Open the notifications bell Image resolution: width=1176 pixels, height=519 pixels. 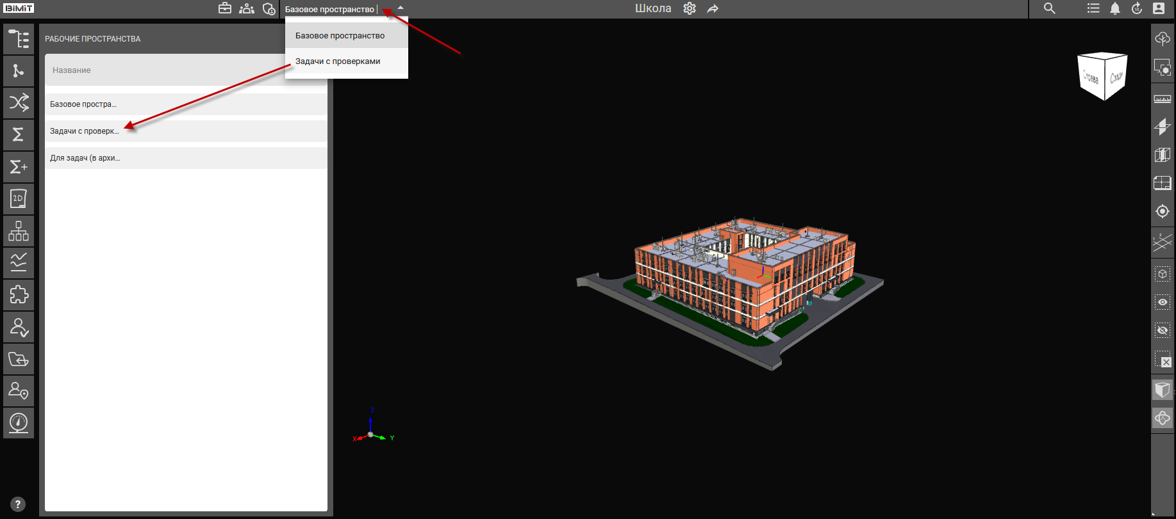[1115, 8]
